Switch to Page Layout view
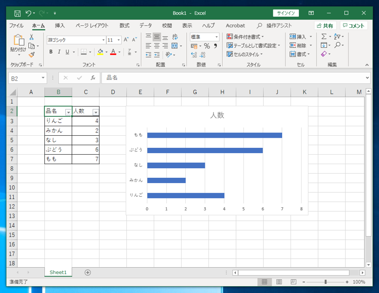 (279, 282)
